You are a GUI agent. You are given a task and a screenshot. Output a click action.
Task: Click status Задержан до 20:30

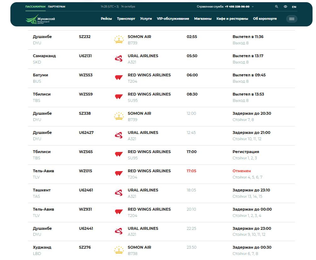tap(252, 113)
